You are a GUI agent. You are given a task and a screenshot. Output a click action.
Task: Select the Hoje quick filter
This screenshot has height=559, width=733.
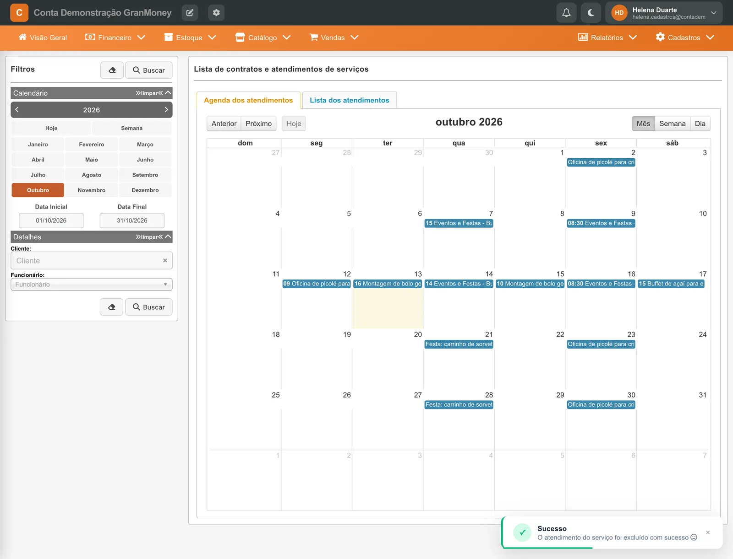click(x=51, y=128)
